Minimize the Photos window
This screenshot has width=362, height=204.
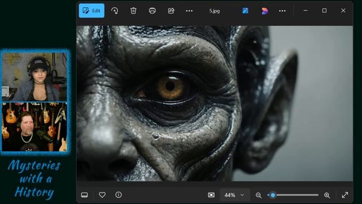pyautogui.click(x=305, y=11)
